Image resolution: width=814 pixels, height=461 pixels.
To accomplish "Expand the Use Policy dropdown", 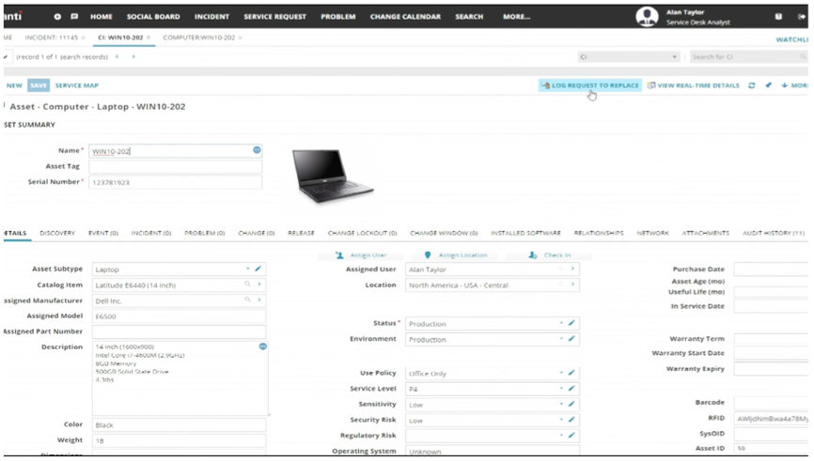I will click(561, 373).
